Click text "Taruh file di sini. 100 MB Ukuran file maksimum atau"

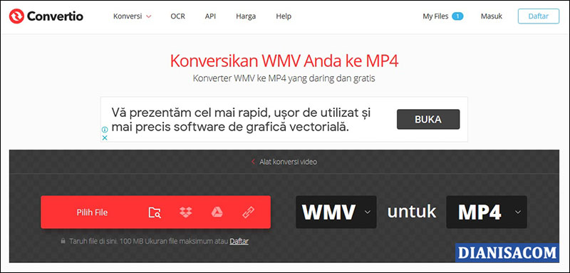[x=149, y=241]
